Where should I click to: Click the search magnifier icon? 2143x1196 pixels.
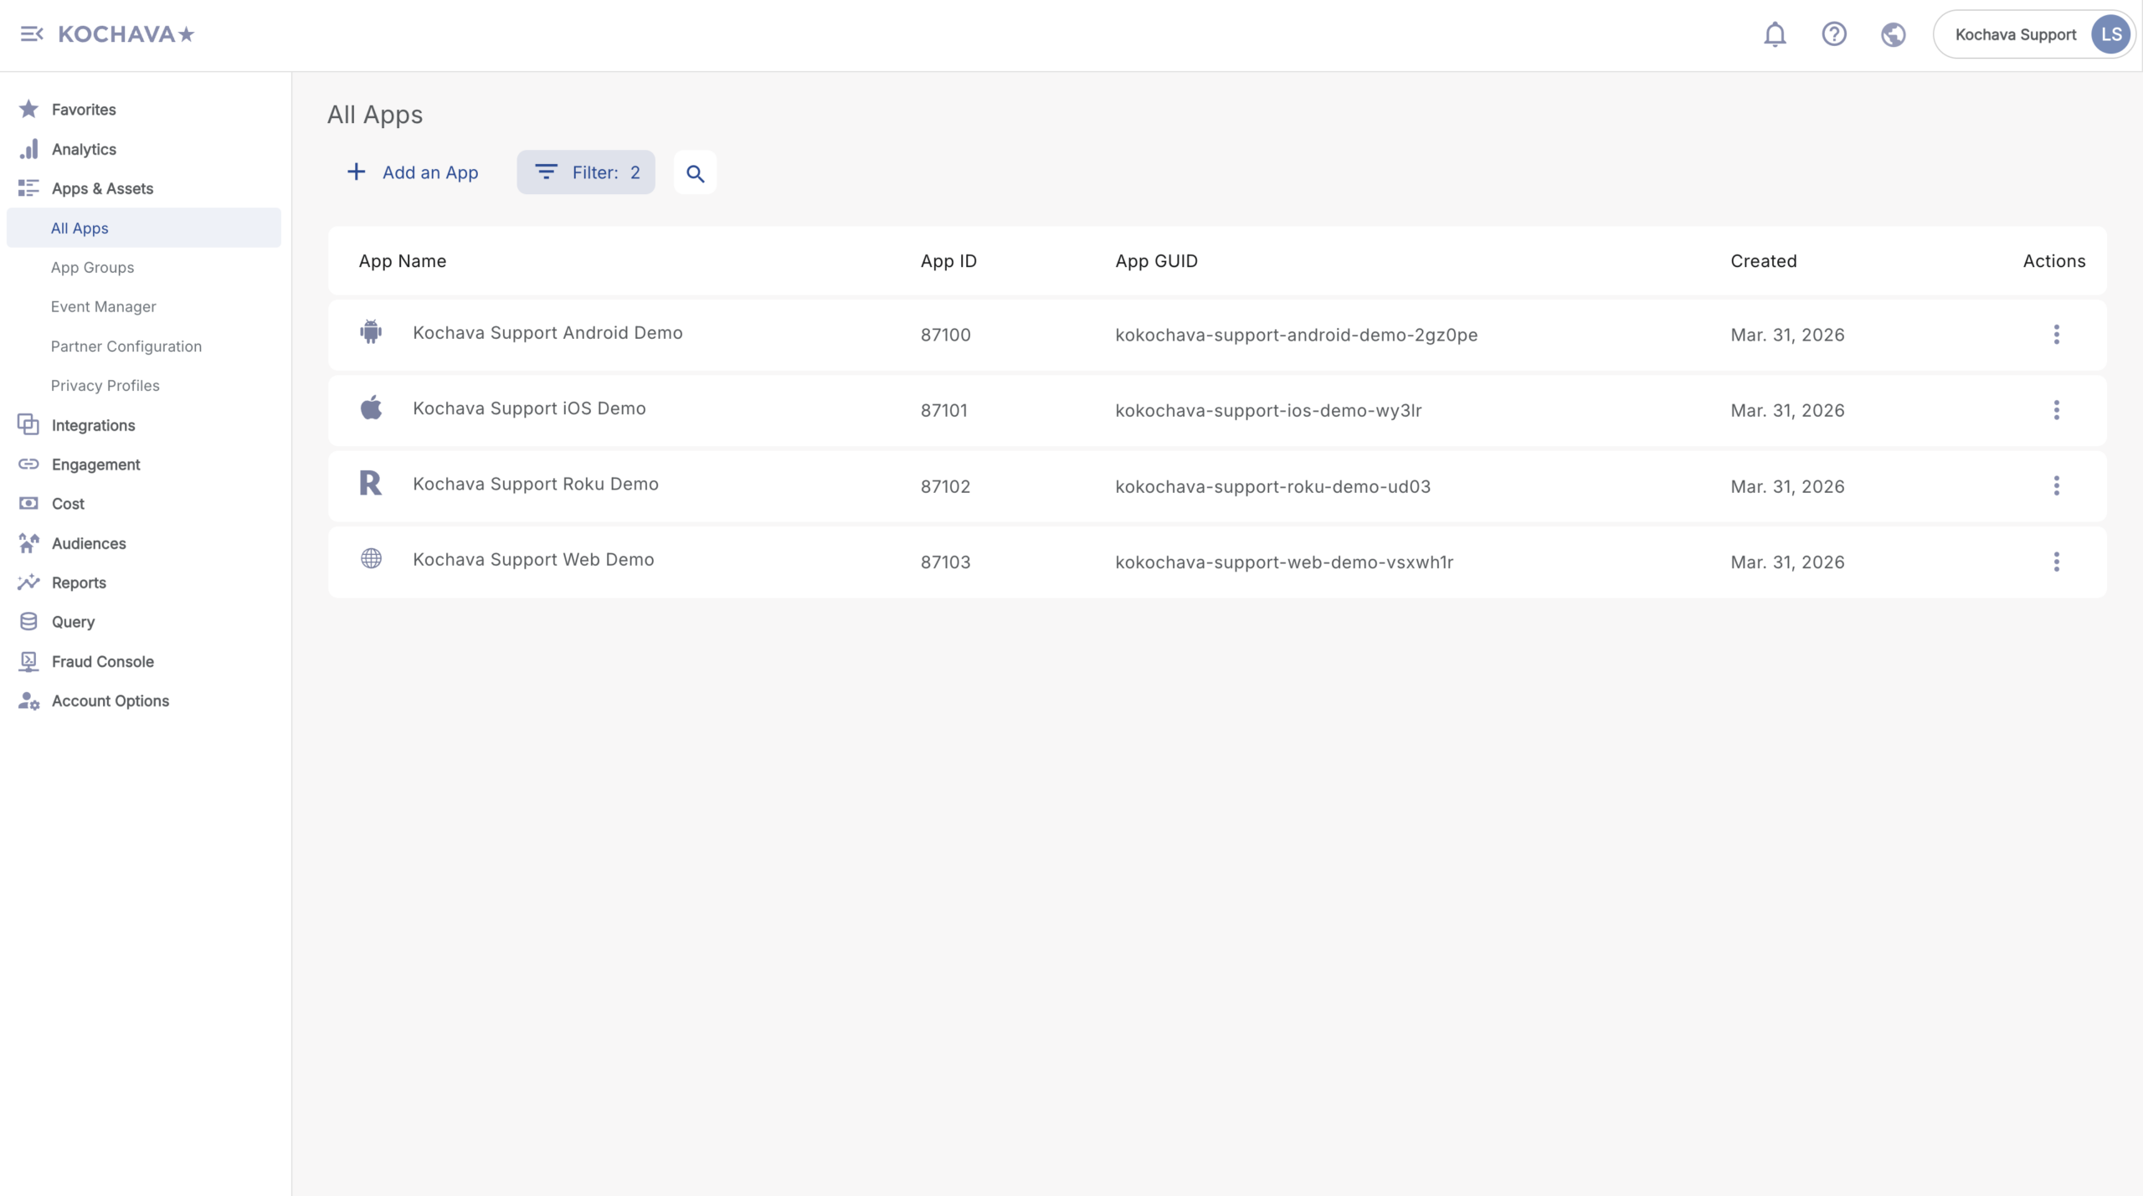click(x=695, y=173)
